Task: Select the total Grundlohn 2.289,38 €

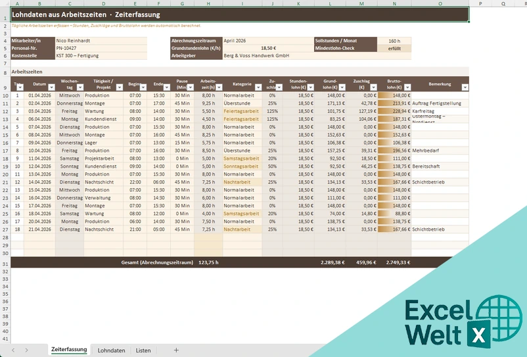Action: point(330,262)
